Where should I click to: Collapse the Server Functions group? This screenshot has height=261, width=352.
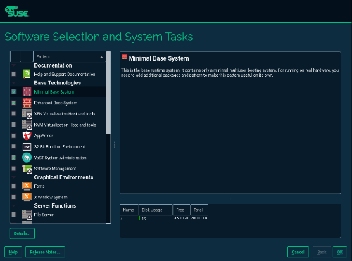[x=14, y=205]
